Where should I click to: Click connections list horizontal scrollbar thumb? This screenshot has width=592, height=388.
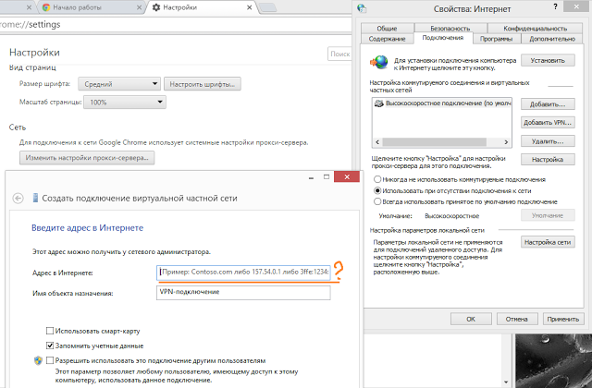[x=434, y=142]
